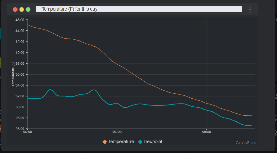
Task: Click the teal Dewpoint legend marker
Action: (140, 142)
